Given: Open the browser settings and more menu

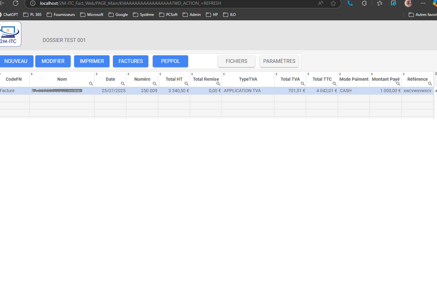Looking at the screenshot, I should [x=423, y=3].
